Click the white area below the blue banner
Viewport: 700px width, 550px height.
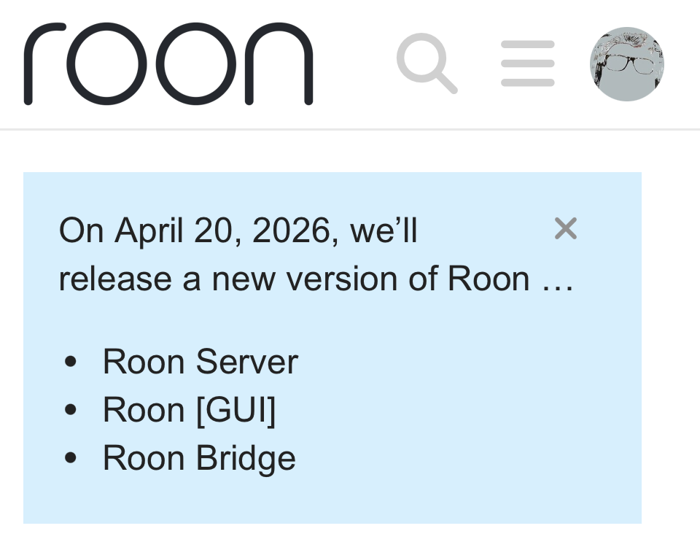350,537
